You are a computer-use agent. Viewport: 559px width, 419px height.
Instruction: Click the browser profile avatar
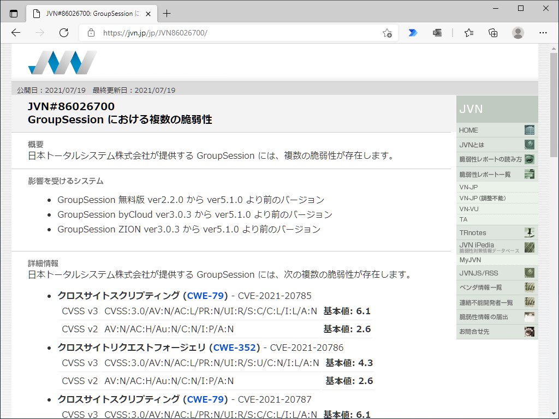point(518,33)
